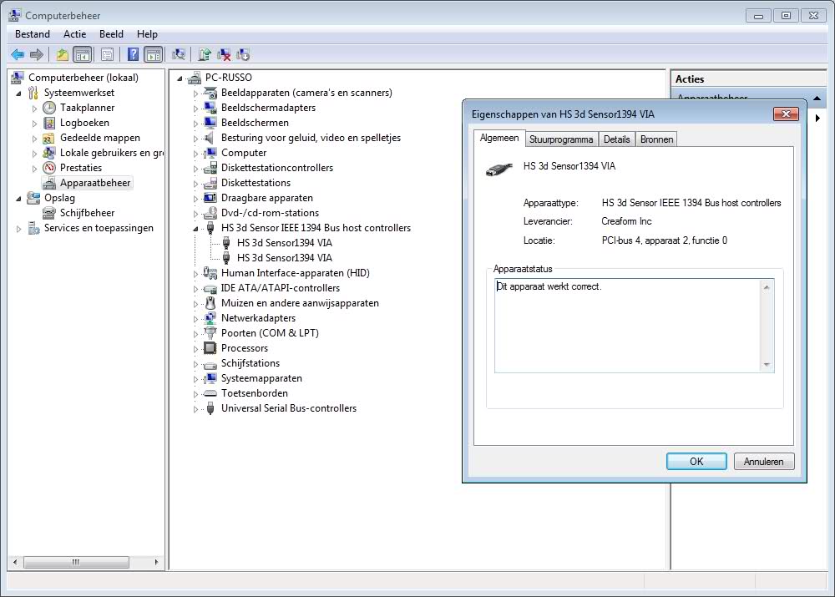
Task: Open the Actie menu
Action: pos(74,34)
